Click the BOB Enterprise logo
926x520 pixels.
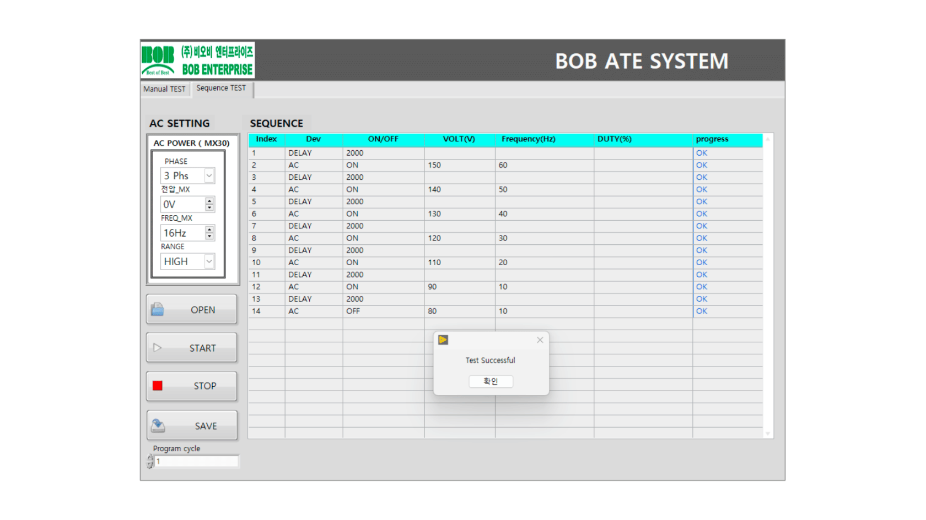198,60
